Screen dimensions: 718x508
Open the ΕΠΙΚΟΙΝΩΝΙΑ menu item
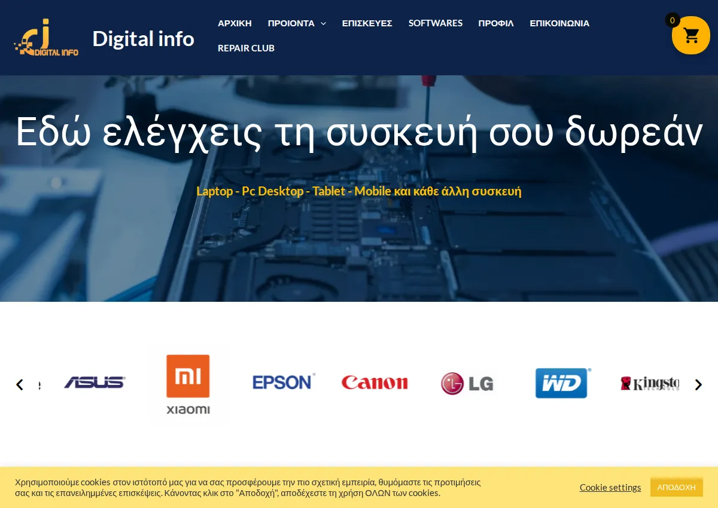coord(559,23)
